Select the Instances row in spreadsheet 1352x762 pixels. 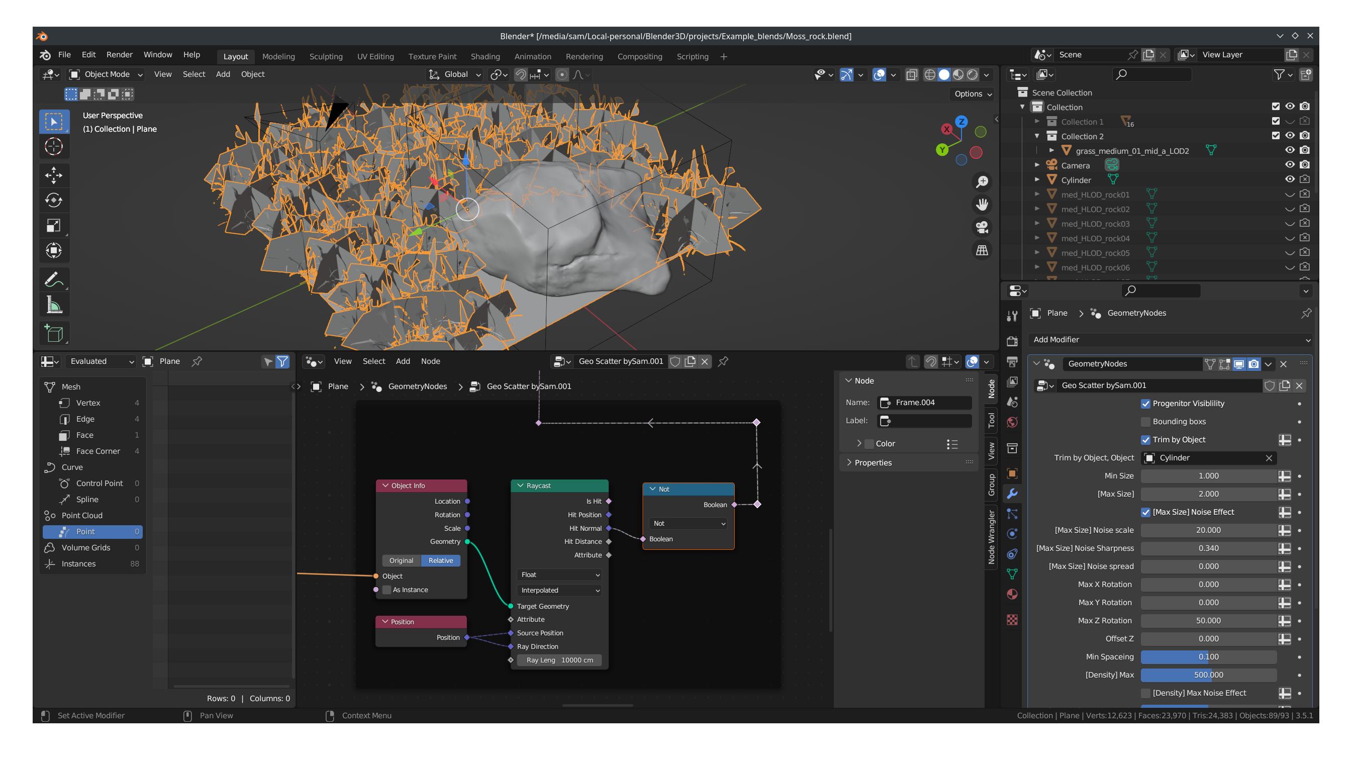(92, 564)
